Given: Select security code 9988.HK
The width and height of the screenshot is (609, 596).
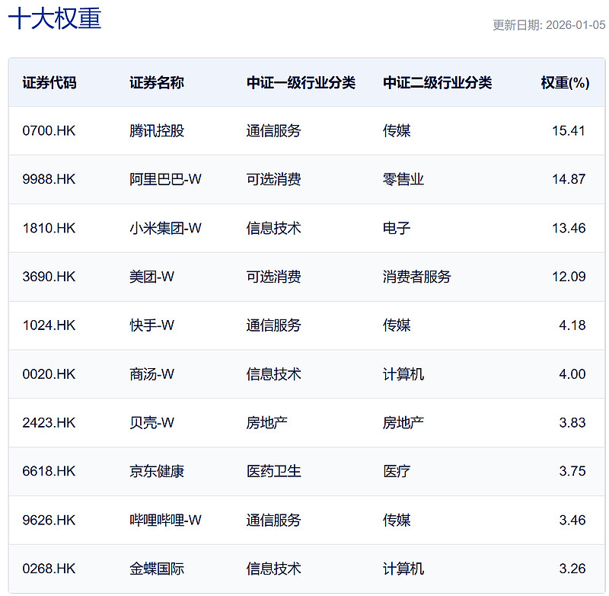Looking at the screenshot, I should tap(49, 179).
